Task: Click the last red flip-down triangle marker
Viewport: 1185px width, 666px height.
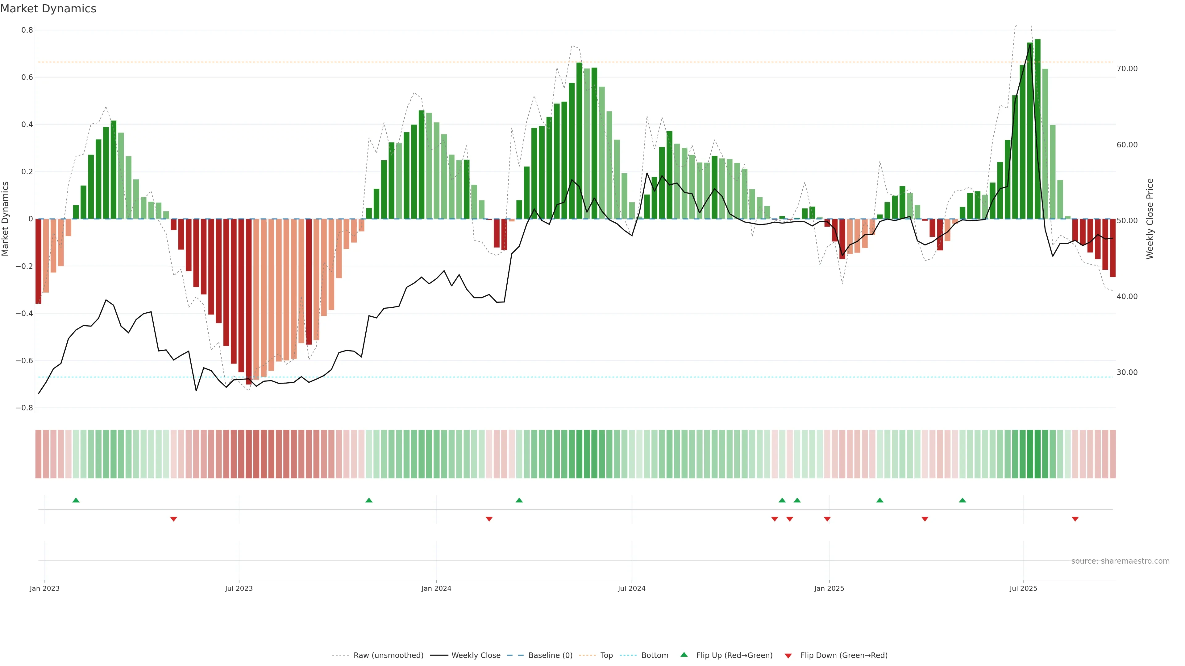Action: tap(1075, 519)
